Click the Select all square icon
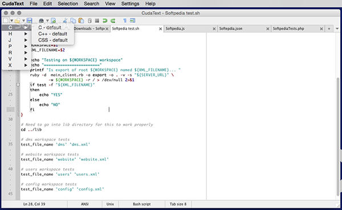 [x=97, y=21]
